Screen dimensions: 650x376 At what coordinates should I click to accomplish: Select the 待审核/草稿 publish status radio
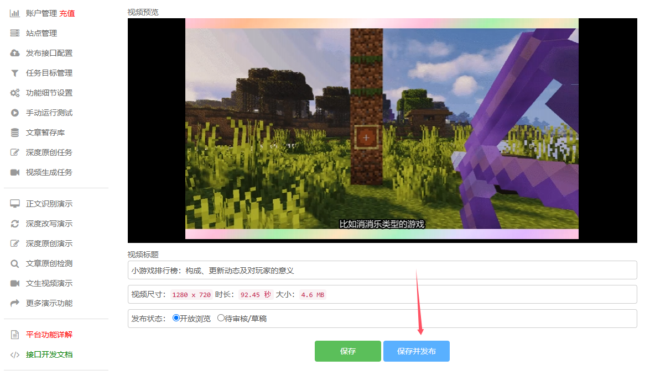coord(221,318)
